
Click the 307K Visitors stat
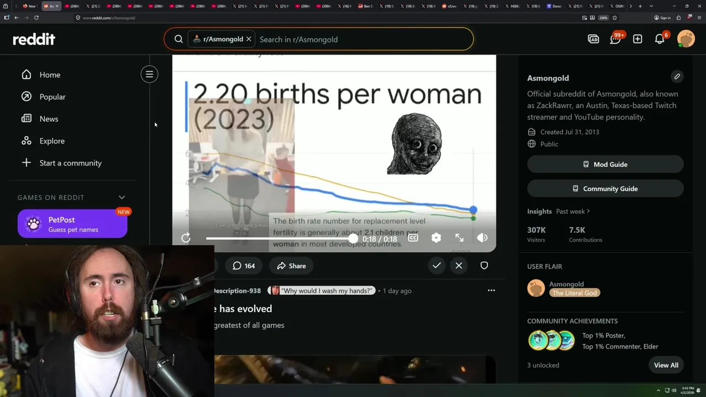tap(537, 234)
